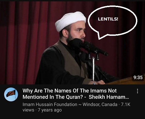145x119 pixels.
Task: Click the Imam Hussain Foundation channel avatar
Action: [11, 94]
